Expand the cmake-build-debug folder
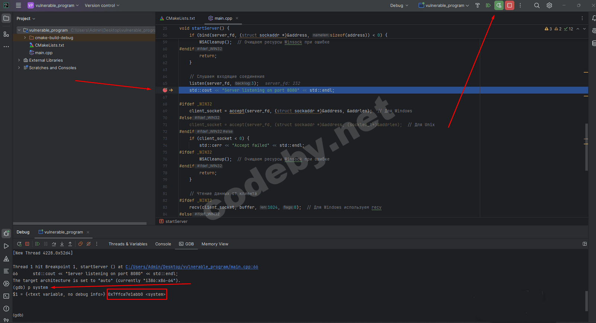This screenshot has height=323, width=596. [25, 38]
